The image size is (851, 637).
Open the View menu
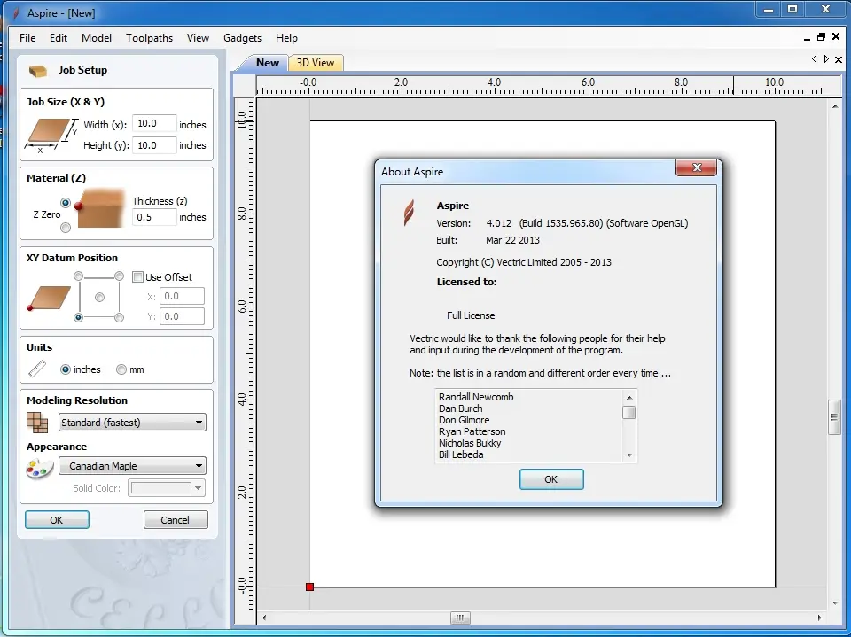pos(198,38)
